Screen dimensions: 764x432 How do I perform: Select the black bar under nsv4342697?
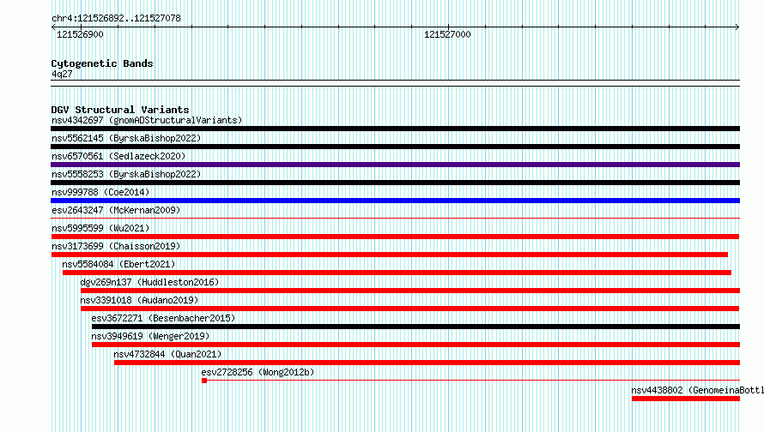click(x=395, y=129)
